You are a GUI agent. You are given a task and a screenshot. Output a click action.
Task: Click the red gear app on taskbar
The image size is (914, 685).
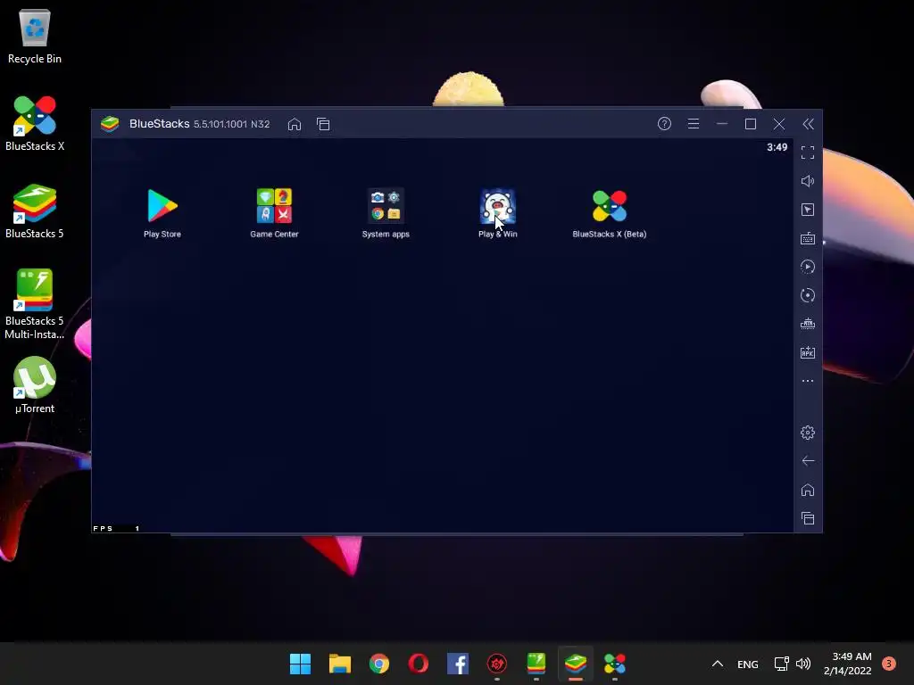click(x=496, y=664)
